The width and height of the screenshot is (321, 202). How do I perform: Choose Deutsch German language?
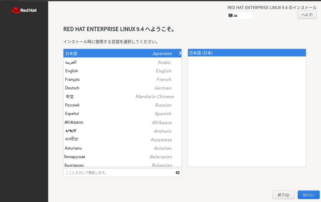tap(122, 88)
